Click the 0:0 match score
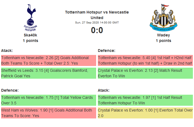194x127 pixels. pyautogui.click(x=97, y=30)
